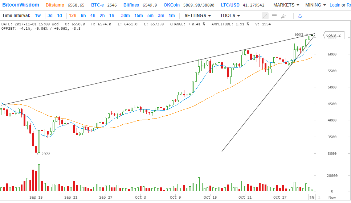
Task: Expand the MARKETS dropdown
Action: click(286, 5)
